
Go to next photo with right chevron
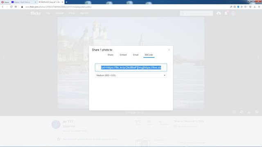(258, 58)
